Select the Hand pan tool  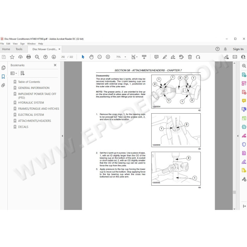[x=91, y=57]
